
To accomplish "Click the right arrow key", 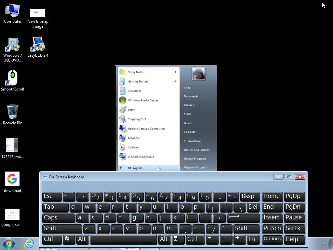I will tap(240, 239).
